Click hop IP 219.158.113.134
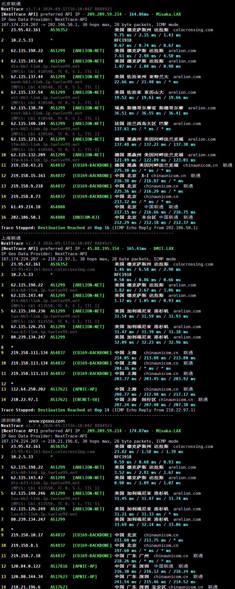The width and height of the screenshot is (235, 589). (29, 363)
